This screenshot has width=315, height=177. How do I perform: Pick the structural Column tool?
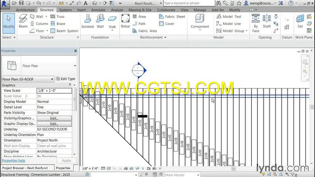tap(39, 24)
